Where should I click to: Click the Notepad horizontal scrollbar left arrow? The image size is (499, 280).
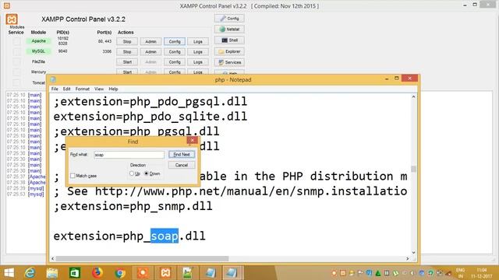52,259
